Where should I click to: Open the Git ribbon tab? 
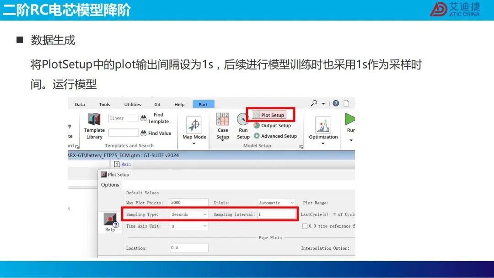[x=157, y=104]
